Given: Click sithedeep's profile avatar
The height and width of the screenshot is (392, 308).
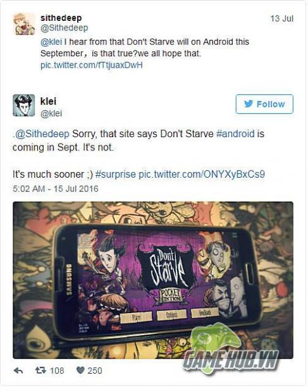Looking at the screenshot, I should (24, 24).
